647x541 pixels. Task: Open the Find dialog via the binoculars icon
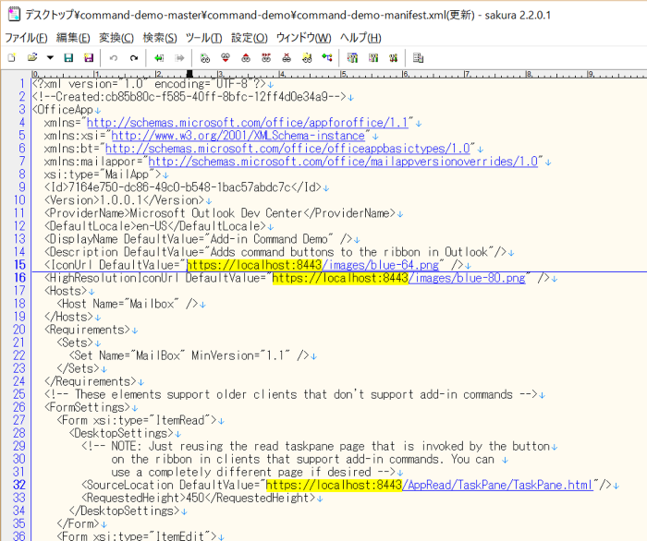204,58
